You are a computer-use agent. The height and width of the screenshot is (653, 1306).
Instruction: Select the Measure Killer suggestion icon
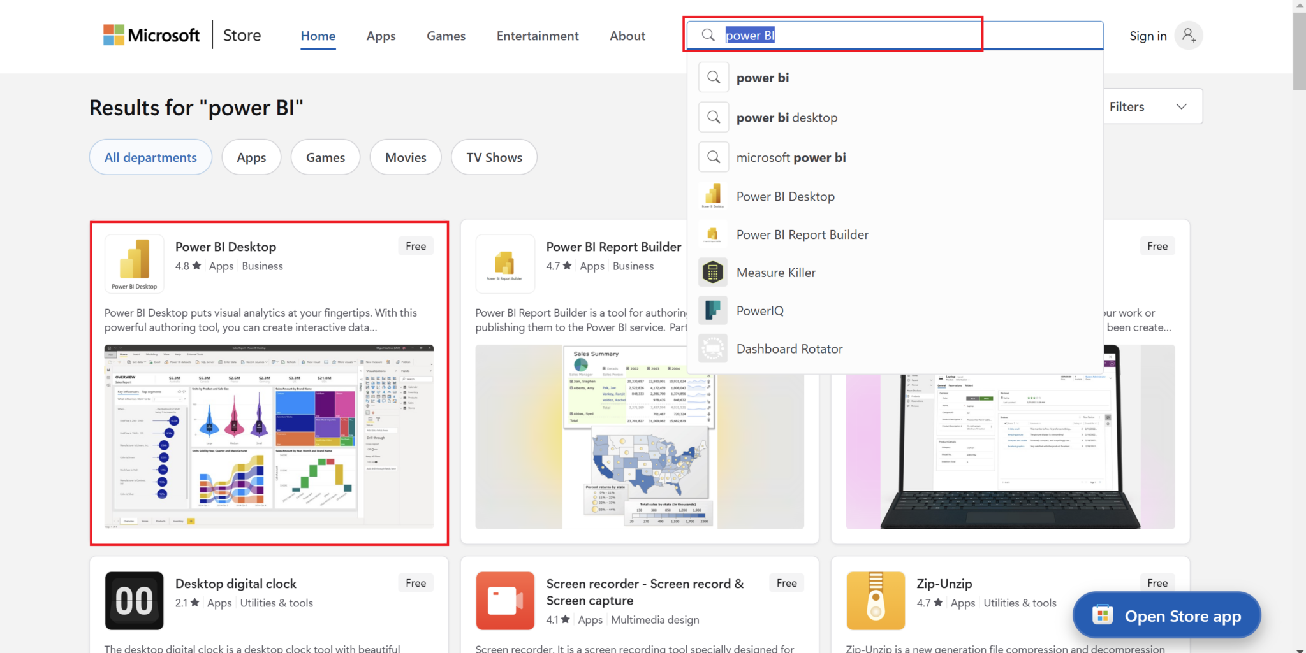pos(712,272)
